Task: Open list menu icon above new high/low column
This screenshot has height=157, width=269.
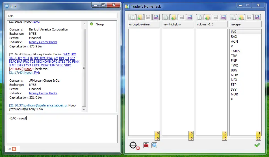Action: click(166, 17)
